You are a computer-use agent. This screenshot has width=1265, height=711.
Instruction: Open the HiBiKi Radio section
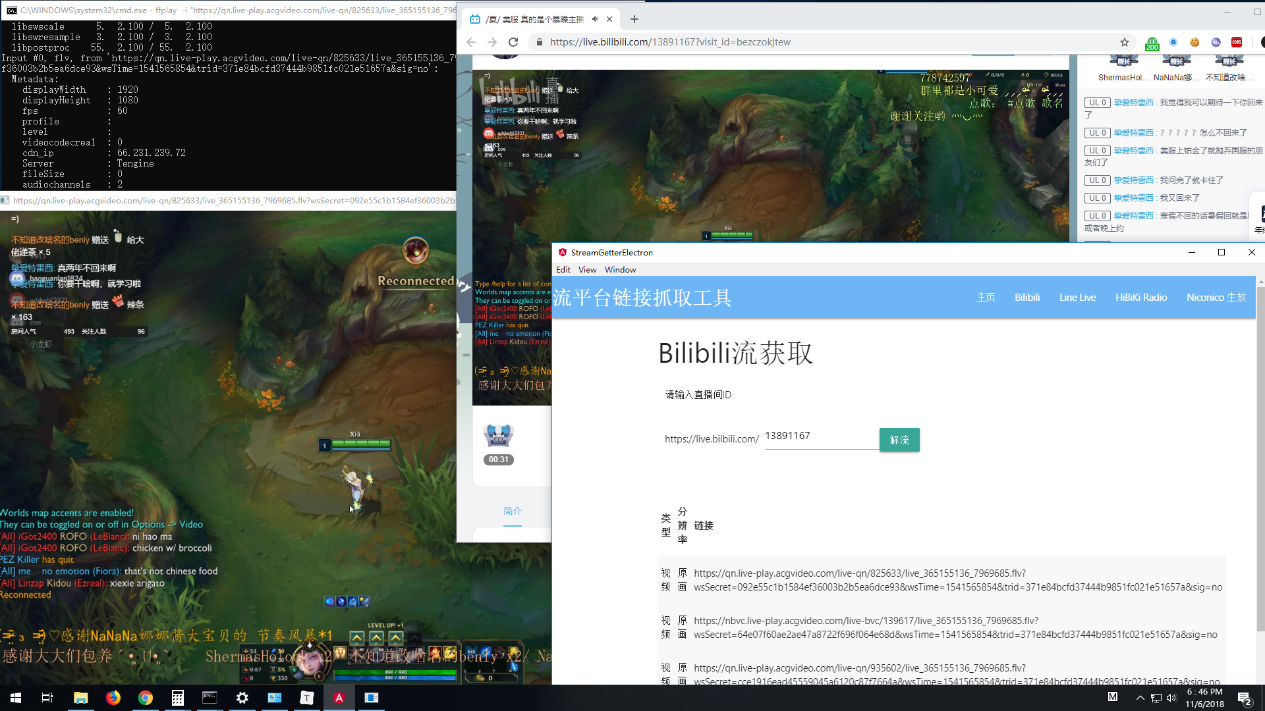click(x=1141, y=298)
